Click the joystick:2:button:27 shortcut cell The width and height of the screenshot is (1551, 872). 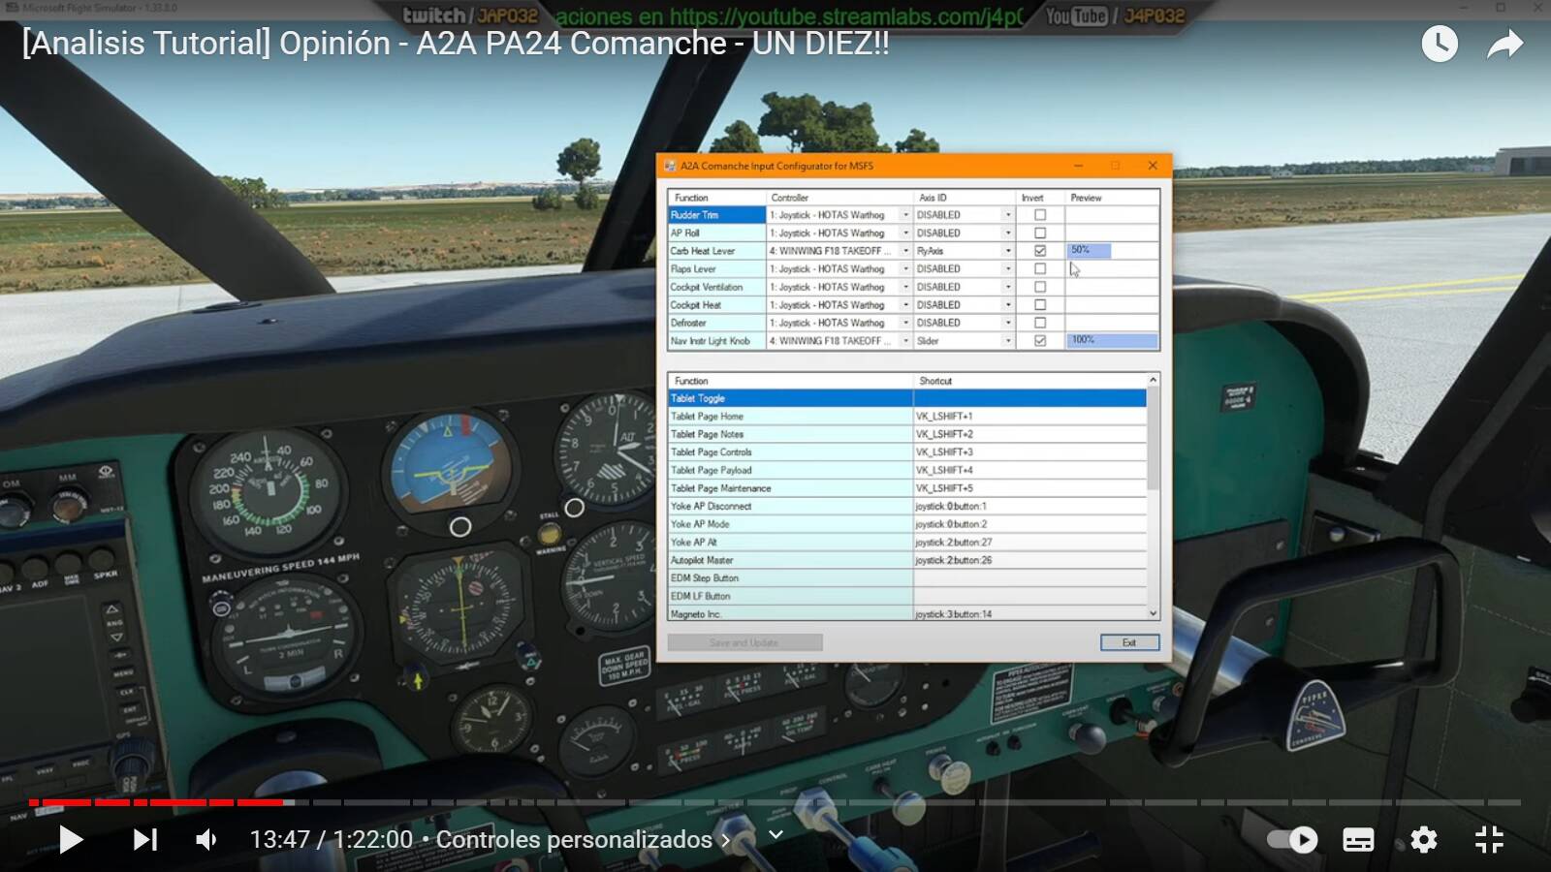[1029, 543]
